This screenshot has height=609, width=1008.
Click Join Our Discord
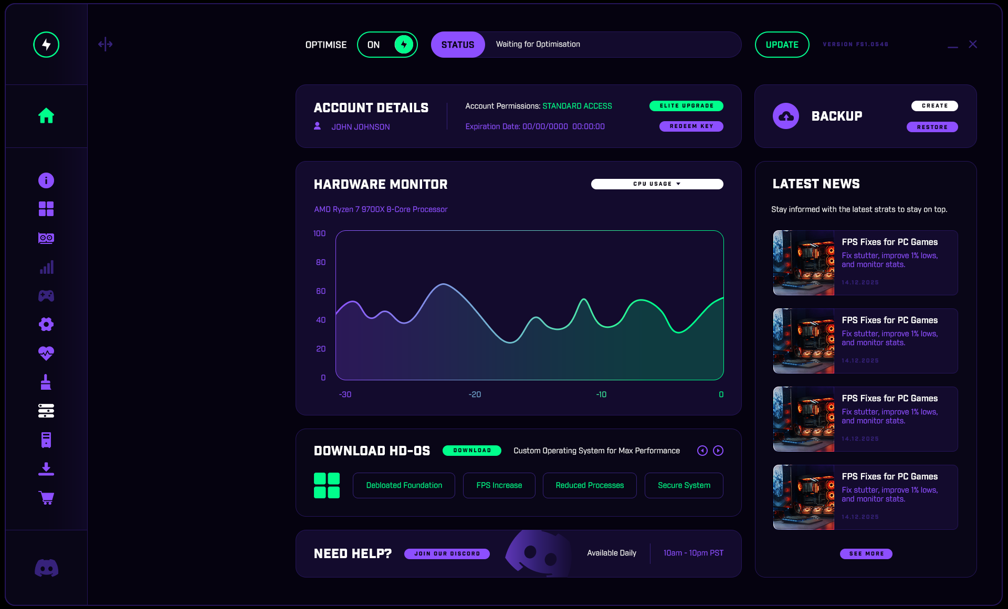pyautogui.click(x=447, y=554)
